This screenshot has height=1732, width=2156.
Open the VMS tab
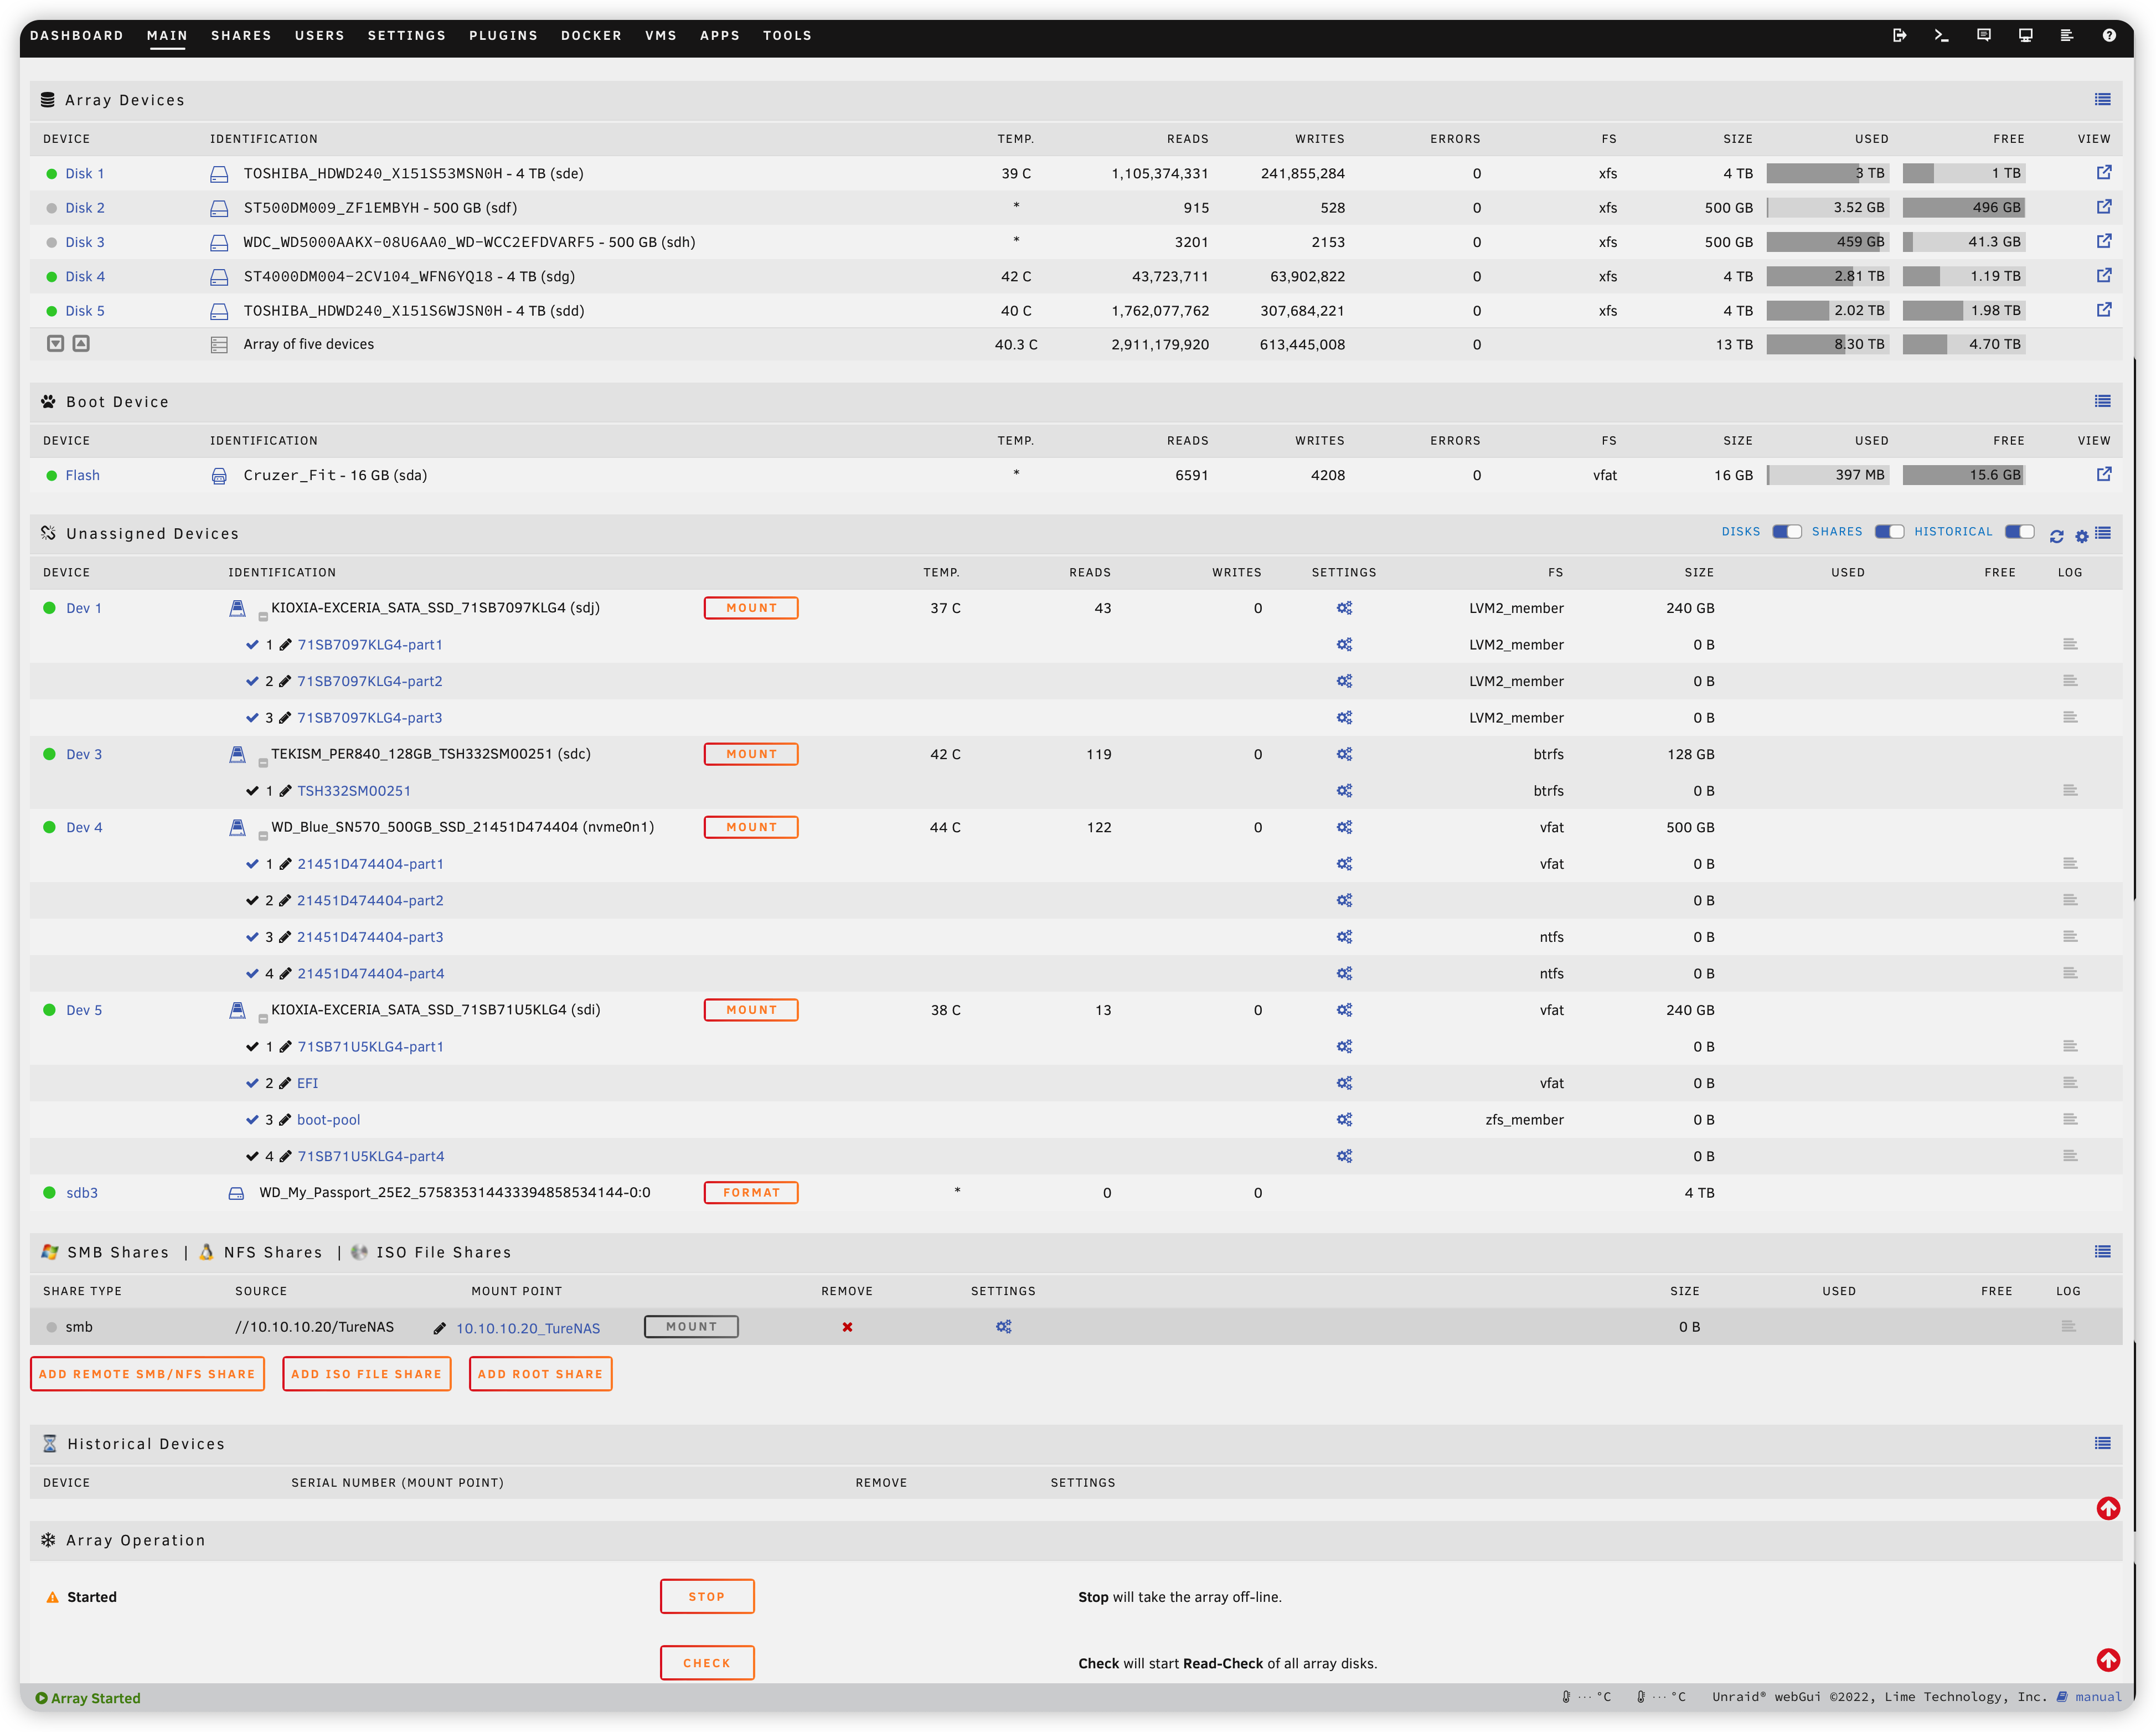point(660,35)
